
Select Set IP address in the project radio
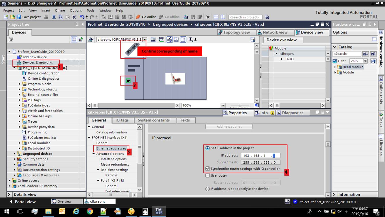tap(207, 148)
